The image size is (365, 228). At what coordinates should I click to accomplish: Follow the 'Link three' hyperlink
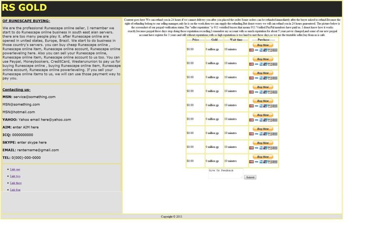(x=16, y=183)
